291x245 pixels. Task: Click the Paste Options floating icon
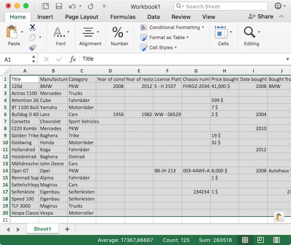tap(279, 217)
